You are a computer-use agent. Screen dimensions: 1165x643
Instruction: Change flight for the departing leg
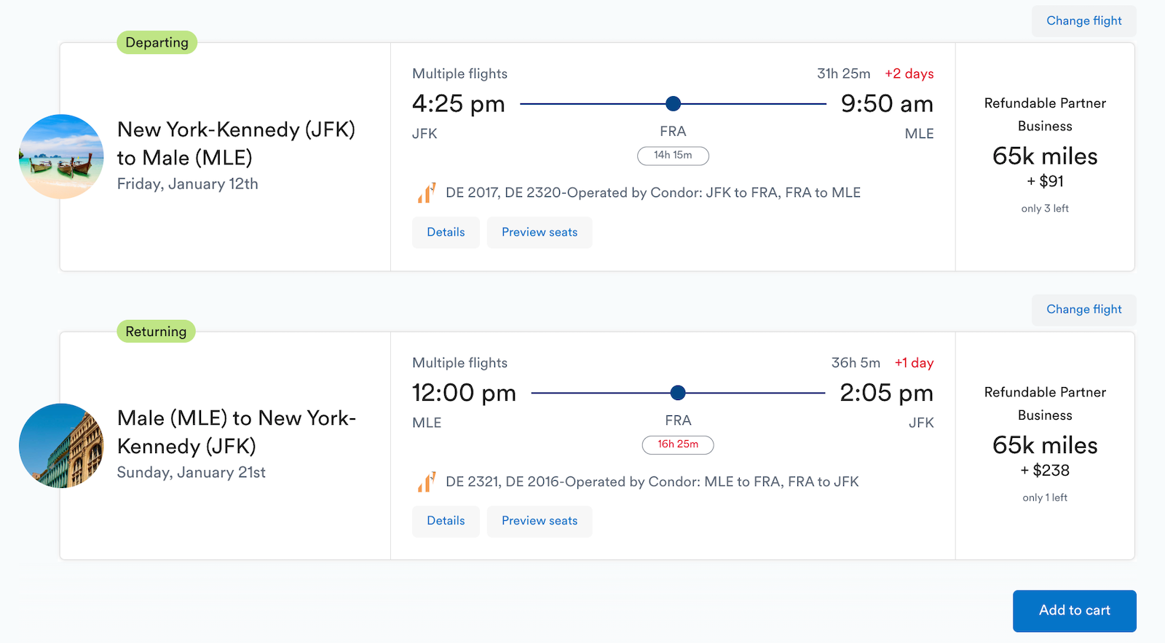(1083, 20)
